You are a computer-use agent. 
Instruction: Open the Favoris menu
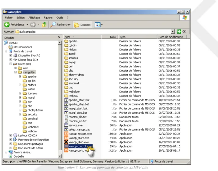tap(48, 18)
